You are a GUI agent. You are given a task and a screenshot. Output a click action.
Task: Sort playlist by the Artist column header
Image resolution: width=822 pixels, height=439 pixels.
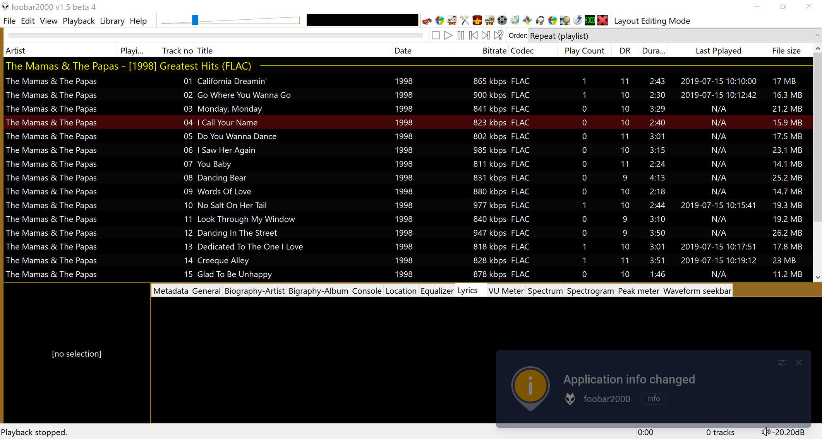[60, 51]
